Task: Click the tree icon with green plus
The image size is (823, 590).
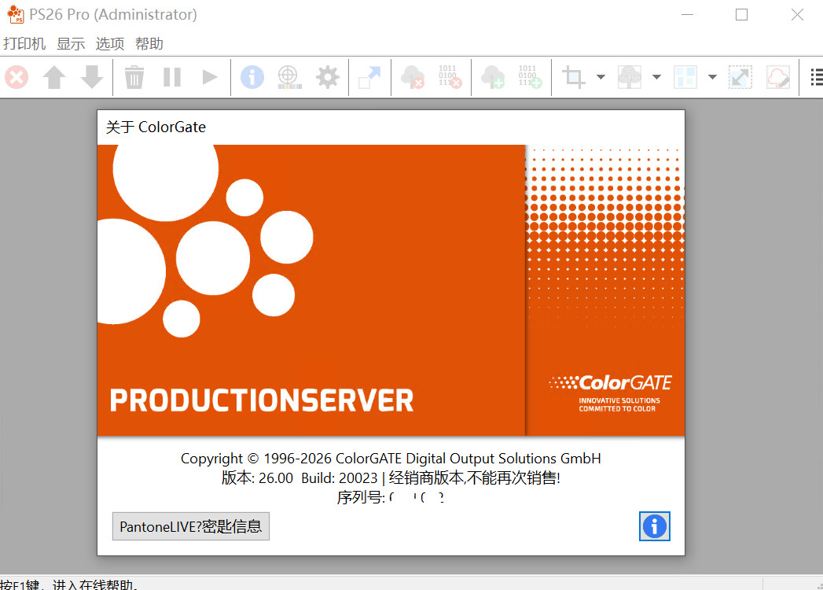Action: (493, 77)
